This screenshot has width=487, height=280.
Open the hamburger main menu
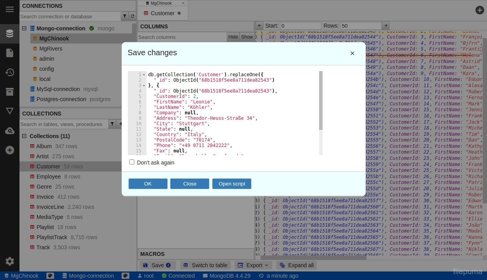[x=10, y=9]
